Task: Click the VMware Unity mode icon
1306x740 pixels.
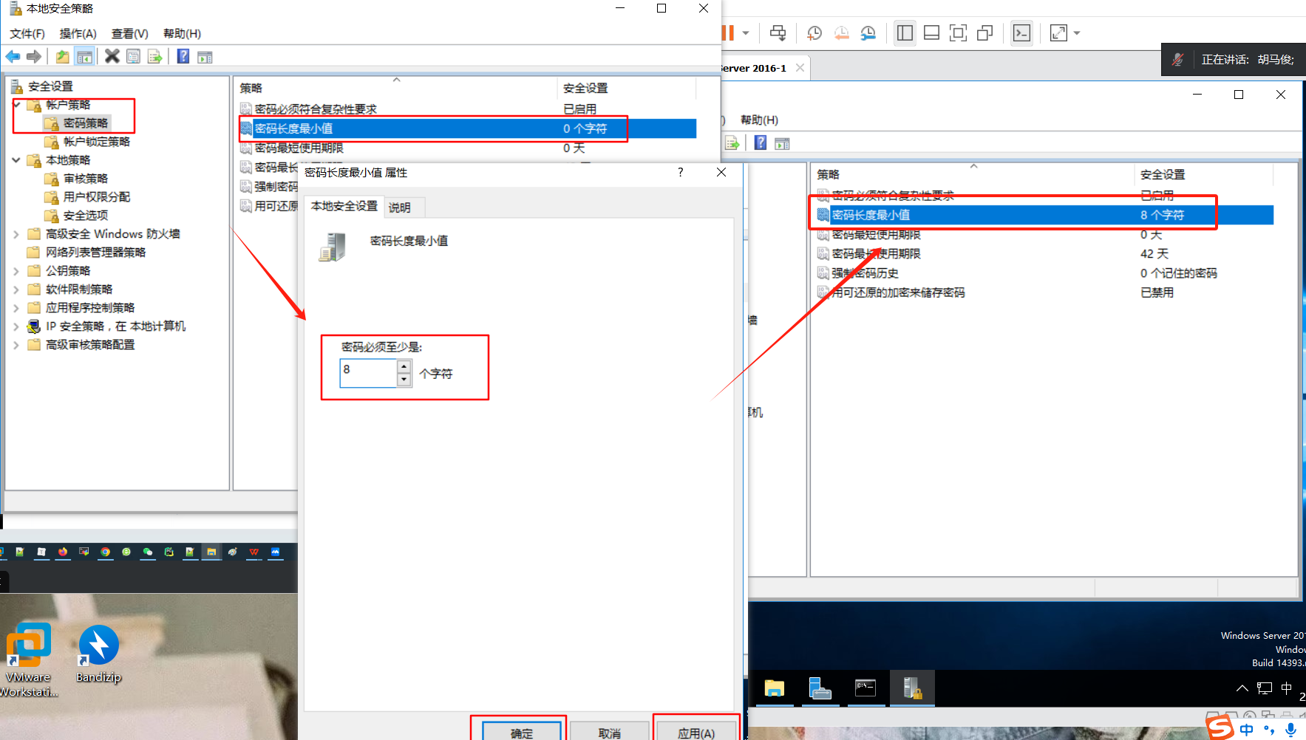Action: click(x=984, y=32)
